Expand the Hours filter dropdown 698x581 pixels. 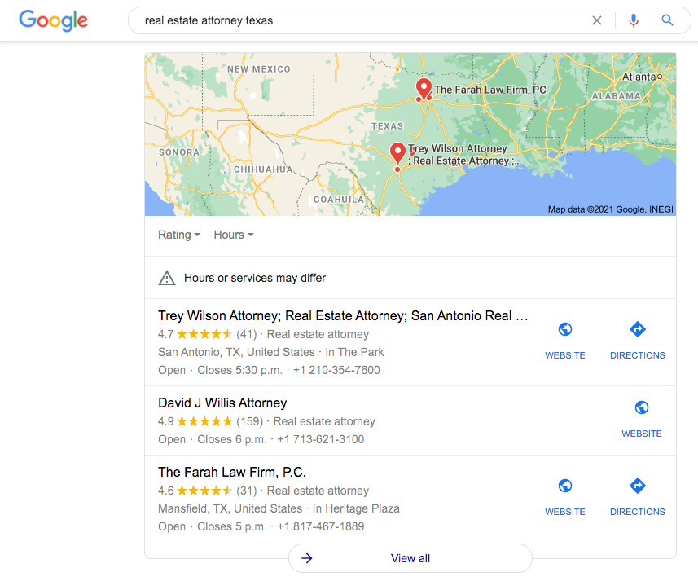234,235
